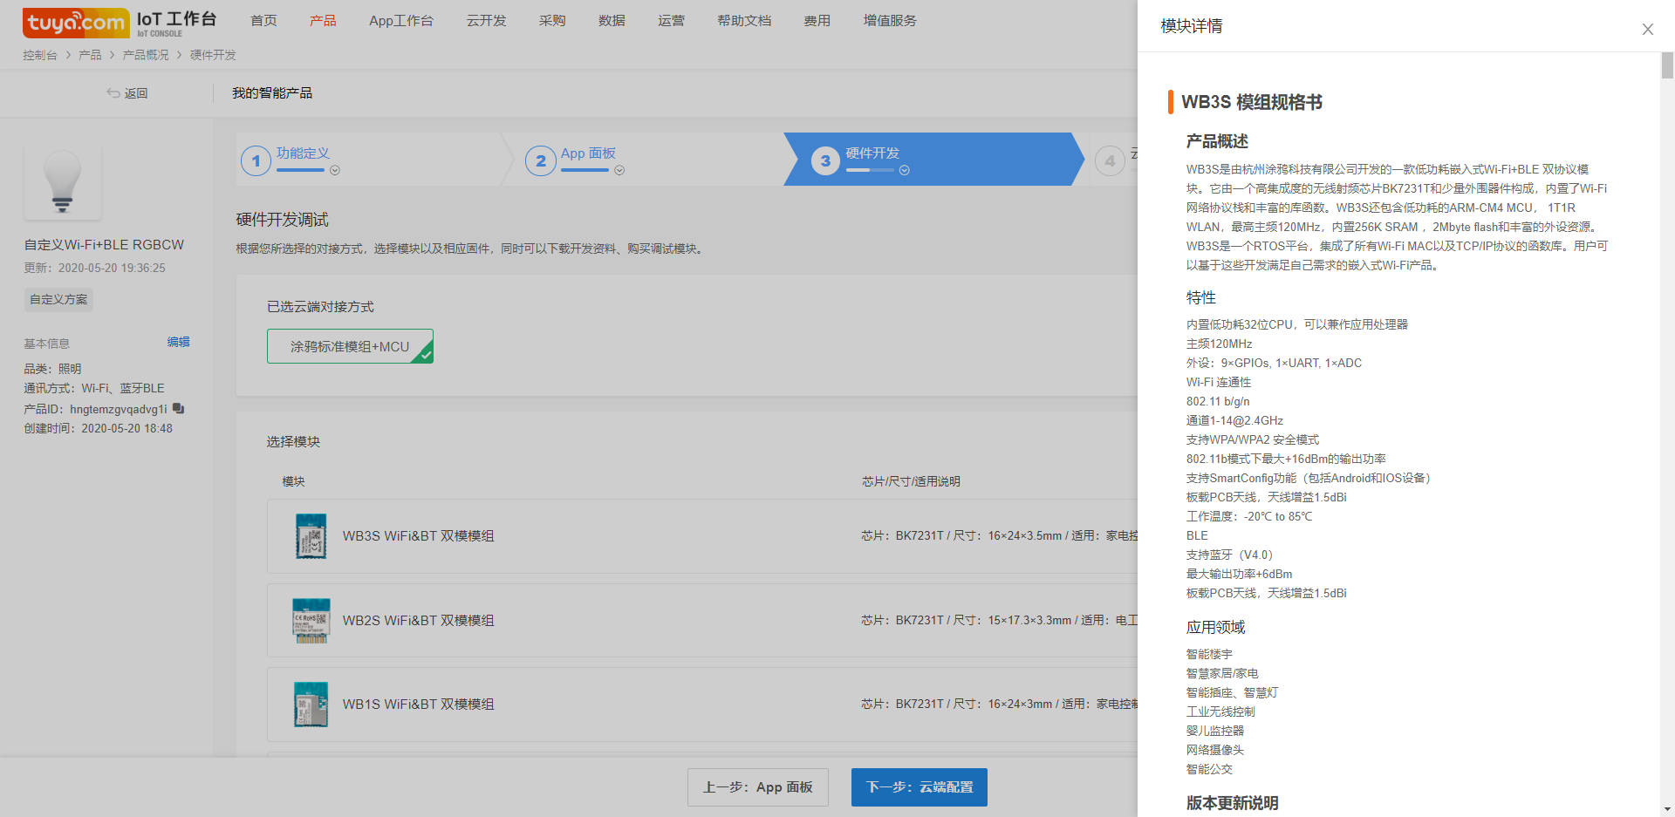This screenshot has width=1675, height=817.
Task: Expand the 功能定义 step dropdown arrow
Action: tap(335, 171)
